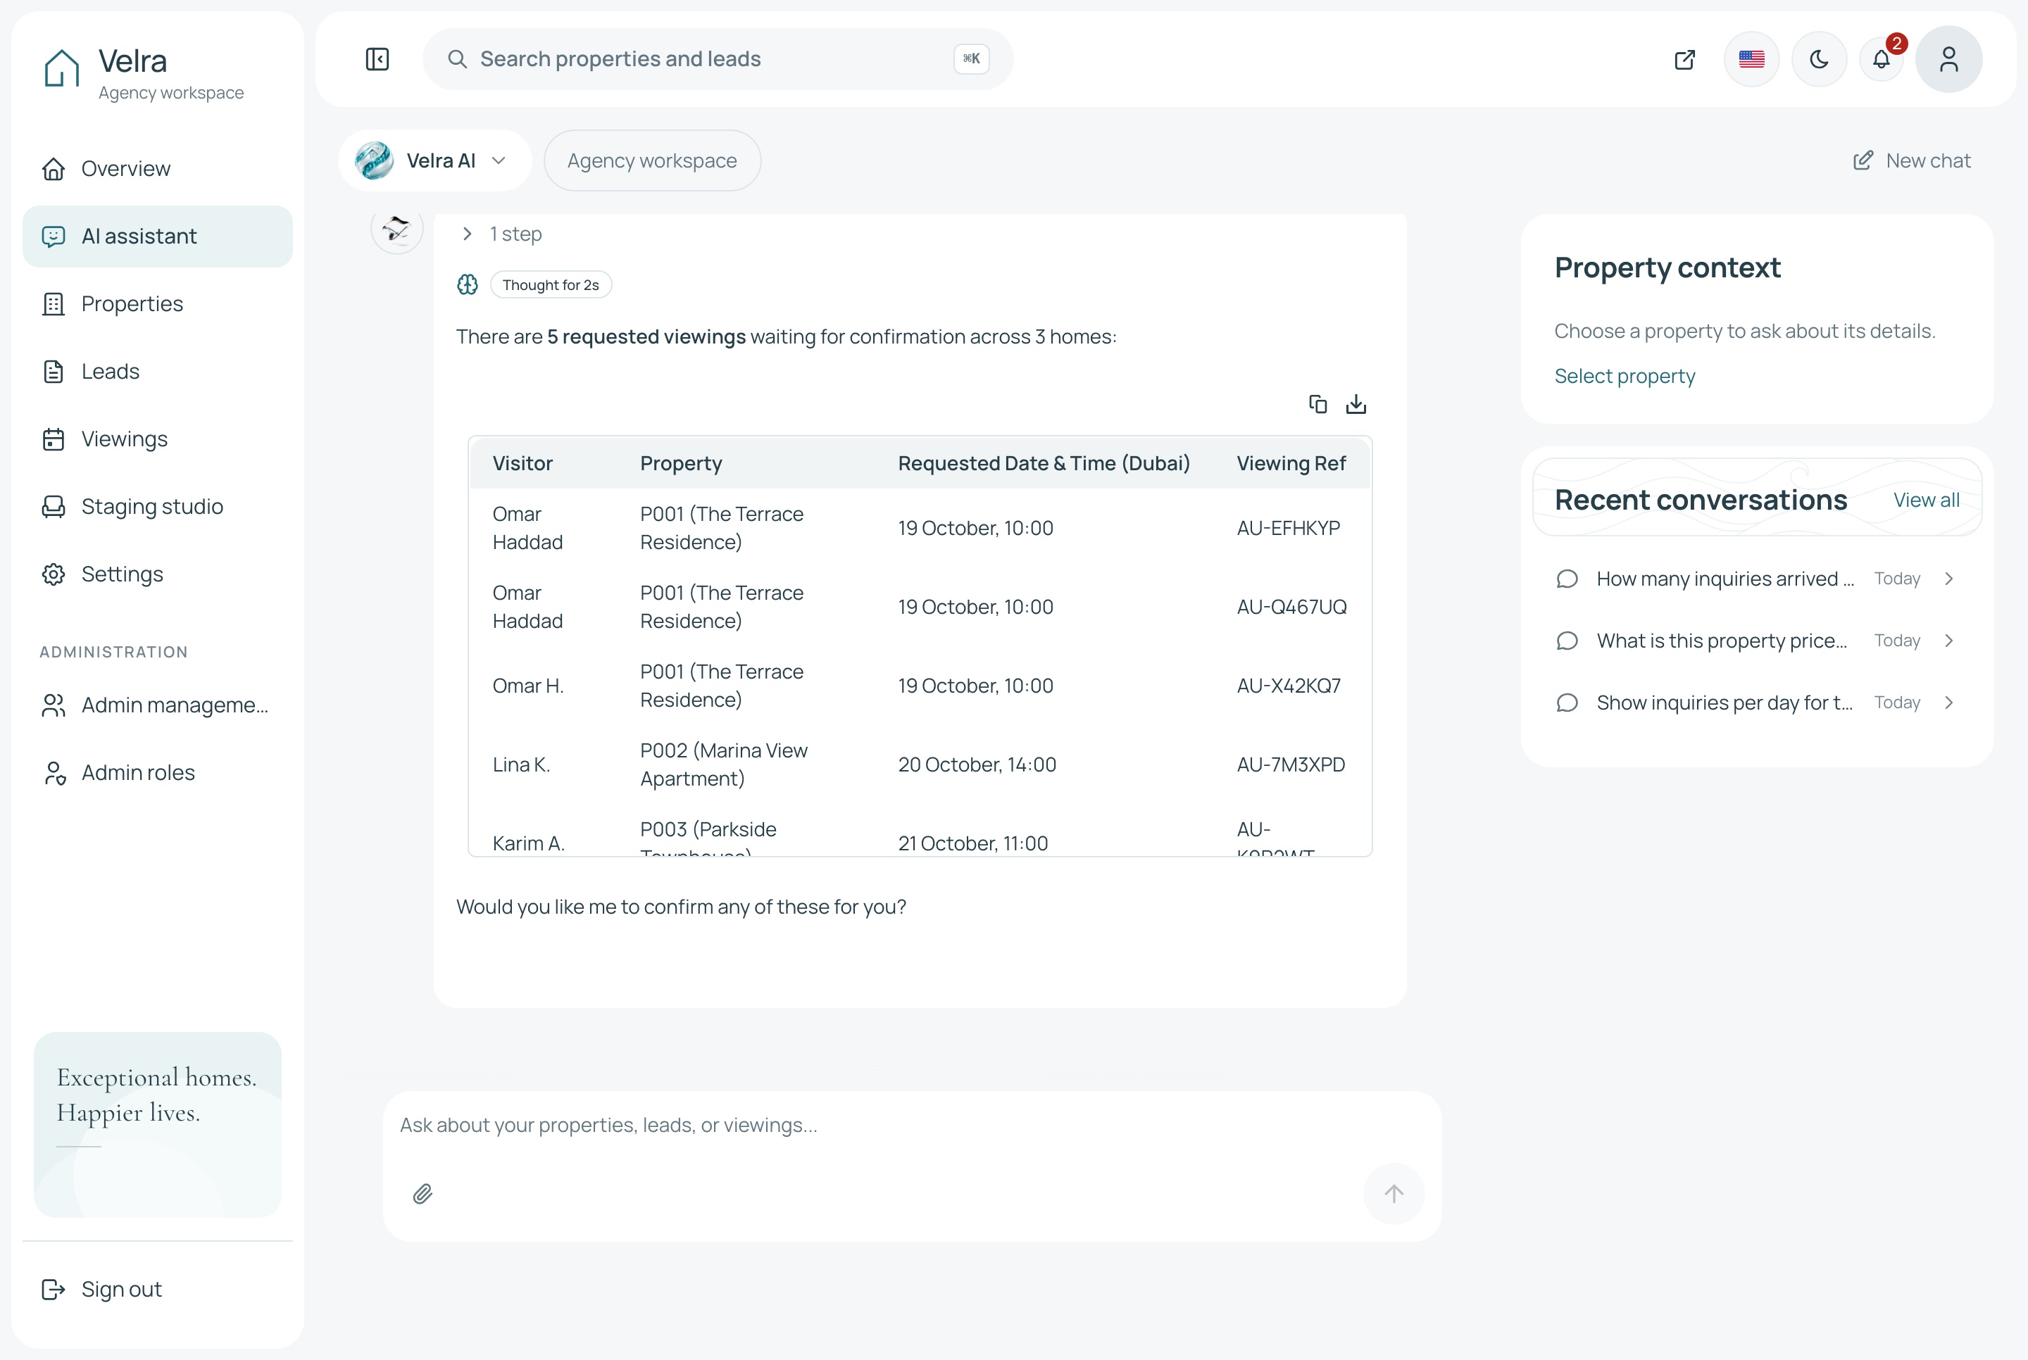Click the search magnifier icon
This screenshot has height=1360, width=2028.
click(457, 59)
